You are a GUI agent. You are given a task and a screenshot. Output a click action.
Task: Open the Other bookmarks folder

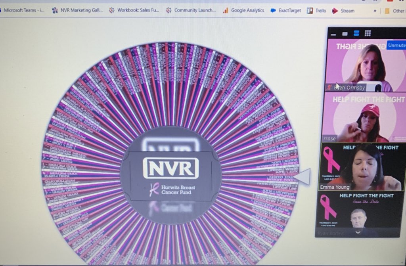pyautogui.click(x=395, y=11)
